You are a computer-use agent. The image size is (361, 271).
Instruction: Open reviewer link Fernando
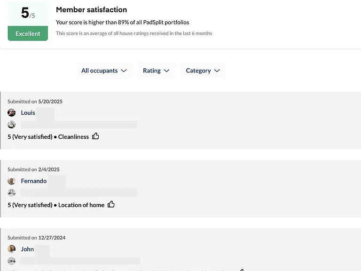[34, 181]
